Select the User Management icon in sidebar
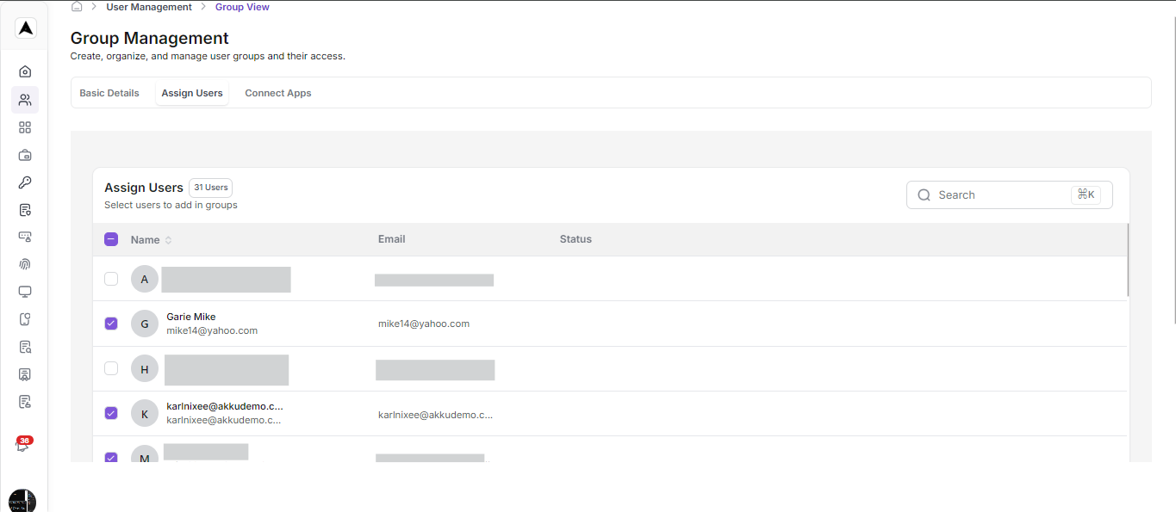 pyautogui.click(x=24, y=99)
